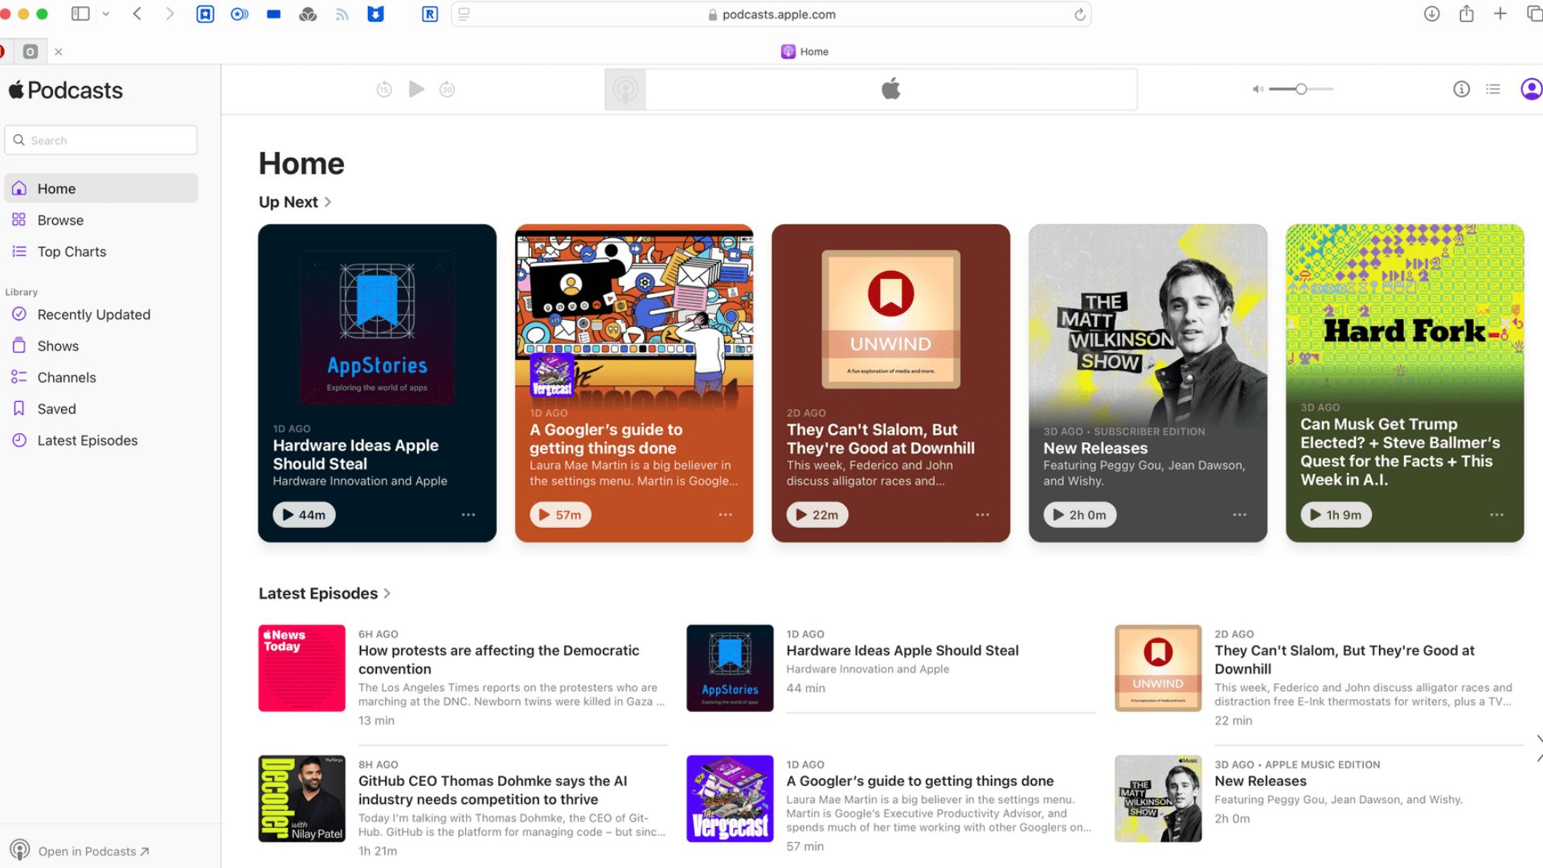Open 'A Googler's guide' title in Latest Episodes
The image size is (1543, 868).
pyautogui.click(x=920, y=780)
